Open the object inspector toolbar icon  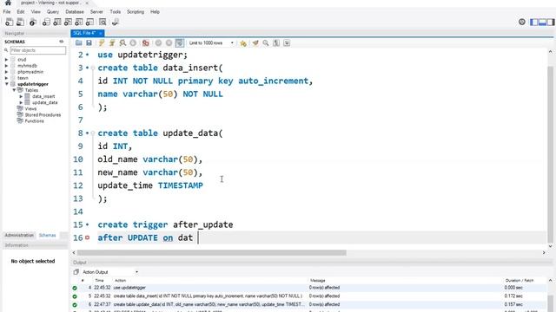coord(33,23)
